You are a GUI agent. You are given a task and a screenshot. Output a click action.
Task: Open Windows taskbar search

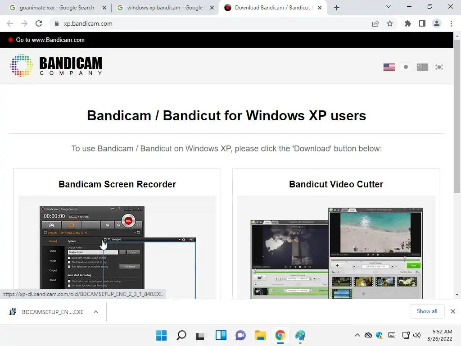point(181,335)
